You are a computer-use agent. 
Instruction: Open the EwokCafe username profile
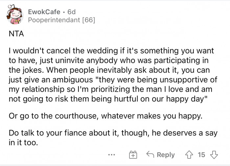[44, 12]
